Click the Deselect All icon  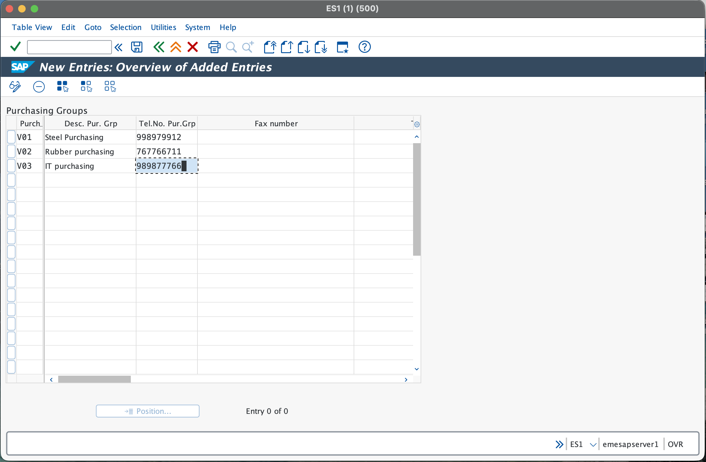110,87
